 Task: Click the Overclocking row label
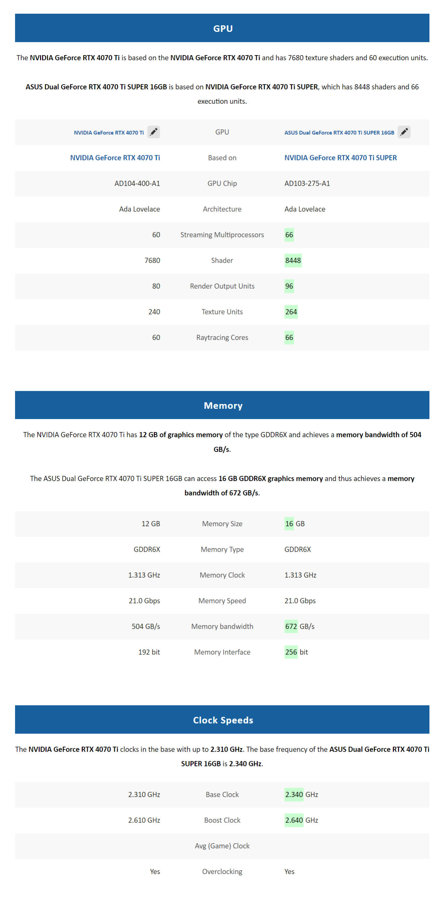point(222,872)
